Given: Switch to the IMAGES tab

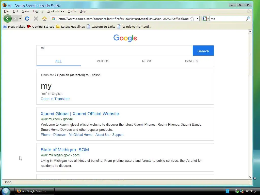Looking at the screenshot, I should 191,61.
